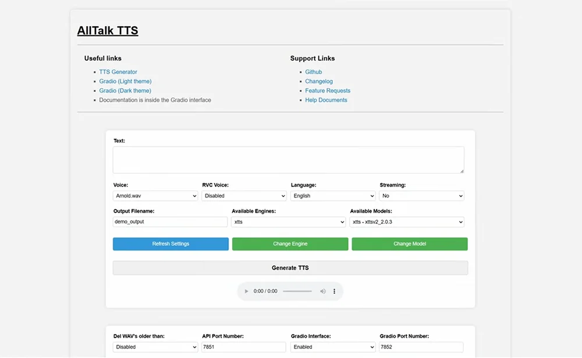Viewport: 582px width, 358px height.
Task: Click inside the Output Filename field
Action: 169,221
